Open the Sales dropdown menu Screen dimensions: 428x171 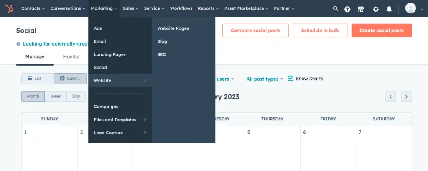(130, 8)
